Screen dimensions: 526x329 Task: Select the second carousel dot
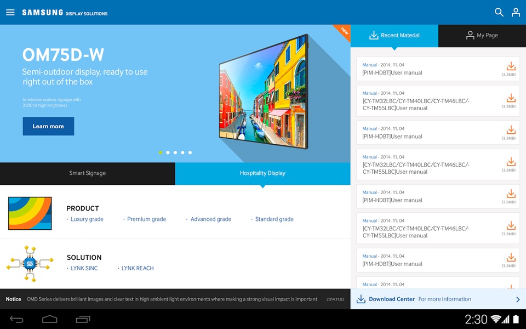click(168, 152)
